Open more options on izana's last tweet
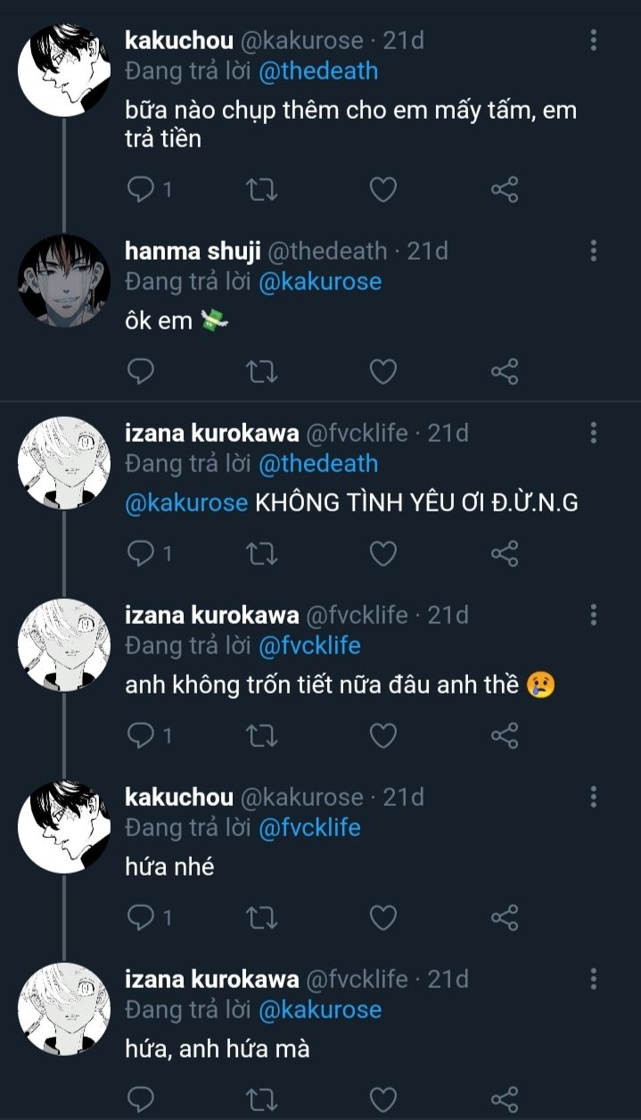 point(594,979)
